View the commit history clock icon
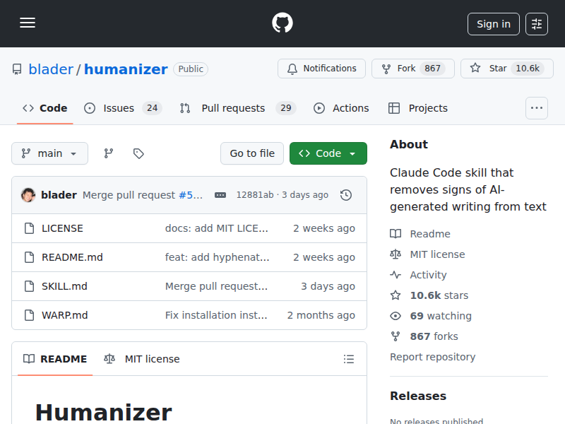This screenshot has height=424, width=565. point(346,195)
